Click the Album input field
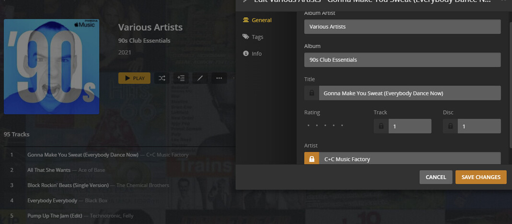Image resolution: width=512 pixels, height=224 pixels. pos(402,60)
